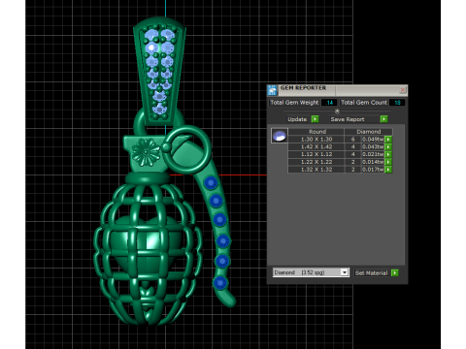Screen dimensions: 466x349
Task: Click the green arrow on the 1.30 X 1.30 row
Action: [388, 140]
